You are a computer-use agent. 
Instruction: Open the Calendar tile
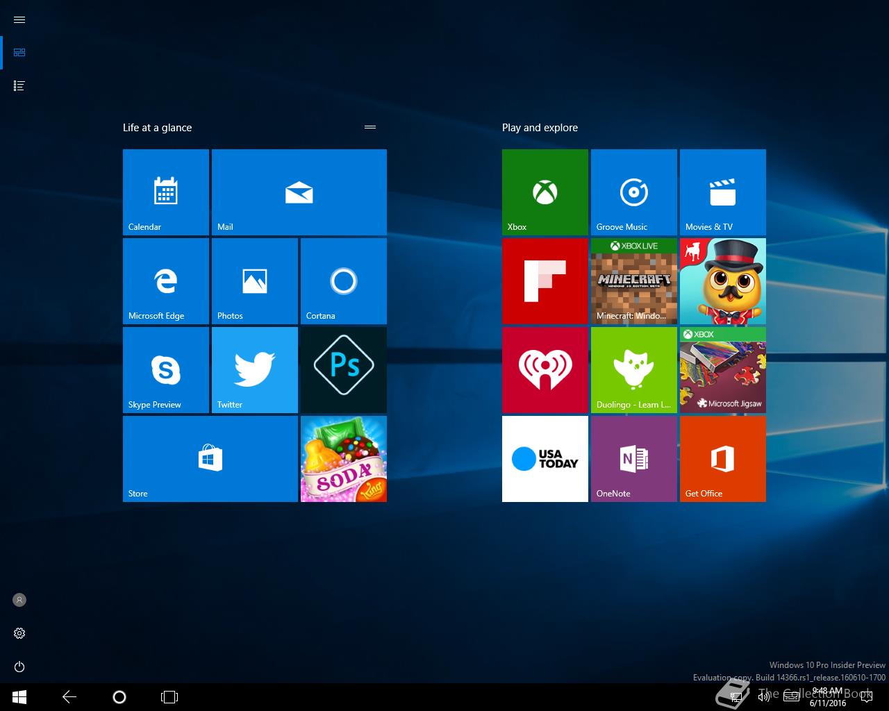(166, 192)
